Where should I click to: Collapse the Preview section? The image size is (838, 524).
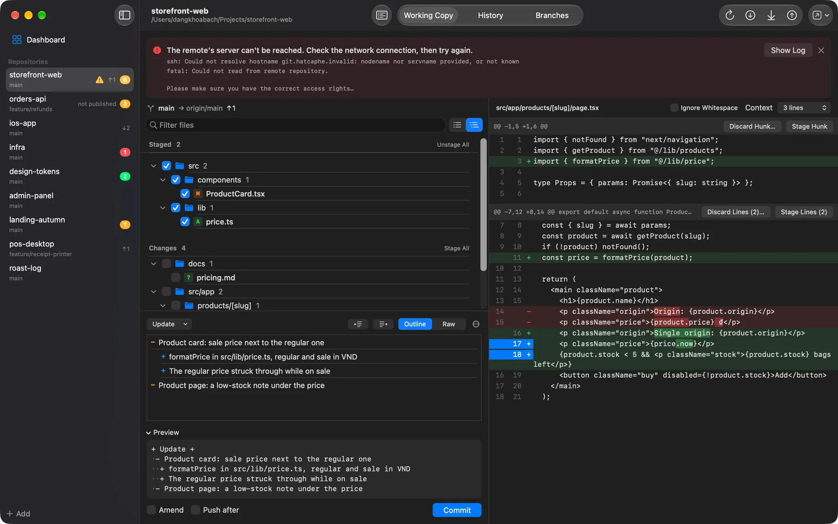coord(149,433)
